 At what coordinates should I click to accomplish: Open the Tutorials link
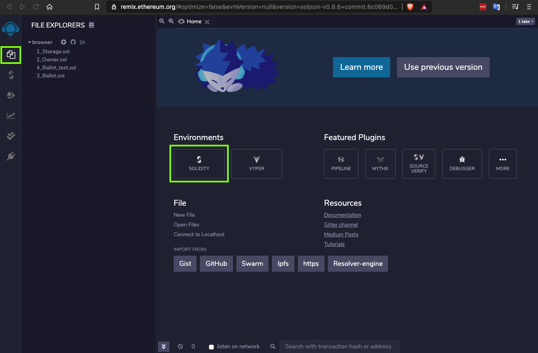click(x=334, y=244)
